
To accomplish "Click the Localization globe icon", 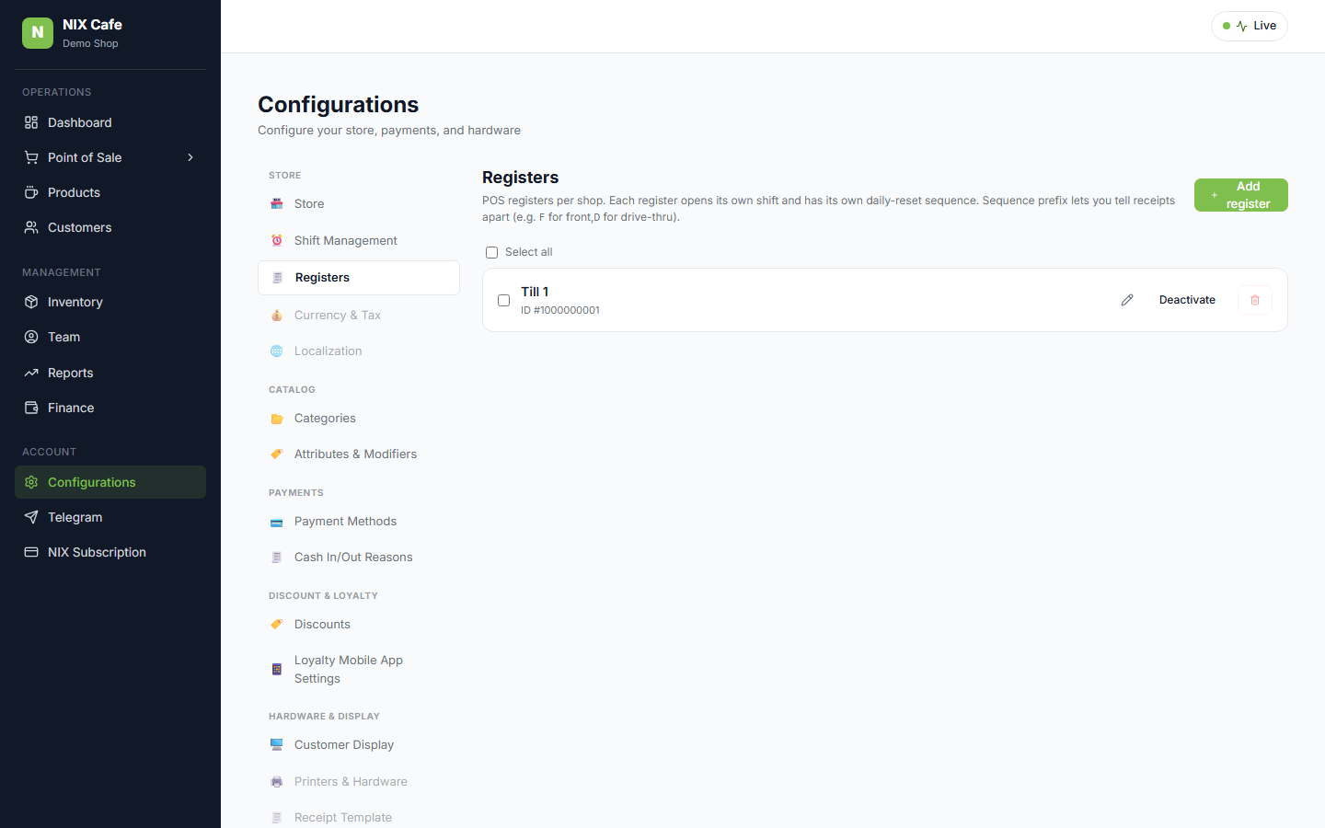I will [x=277, y=351].
